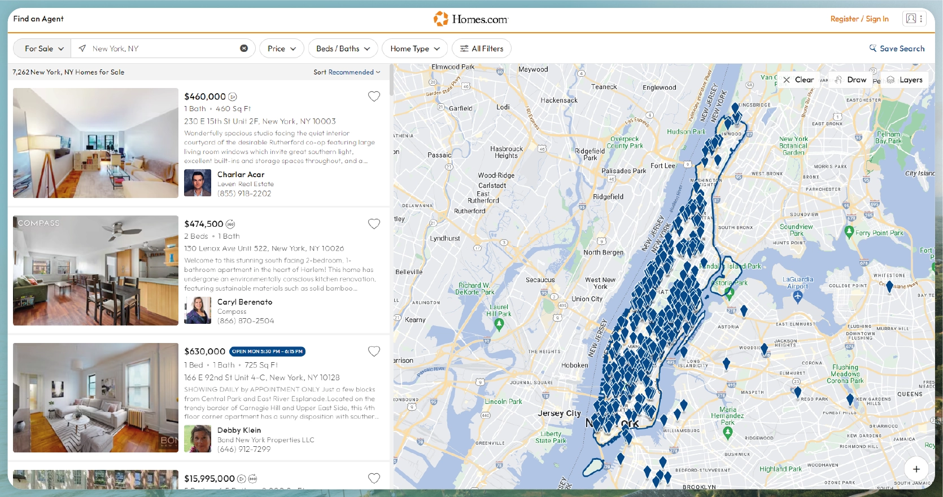The image size is (943, 497).
Task: Open photo of 166 E 92nd St listing
Action: [95, 398]
